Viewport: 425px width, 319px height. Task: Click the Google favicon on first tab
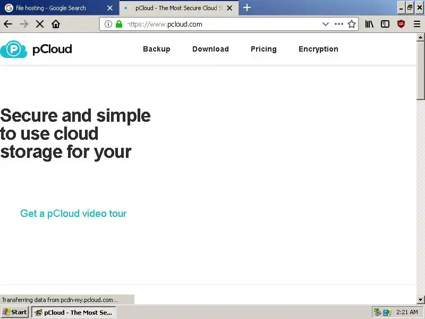click(x=9, y=8)
